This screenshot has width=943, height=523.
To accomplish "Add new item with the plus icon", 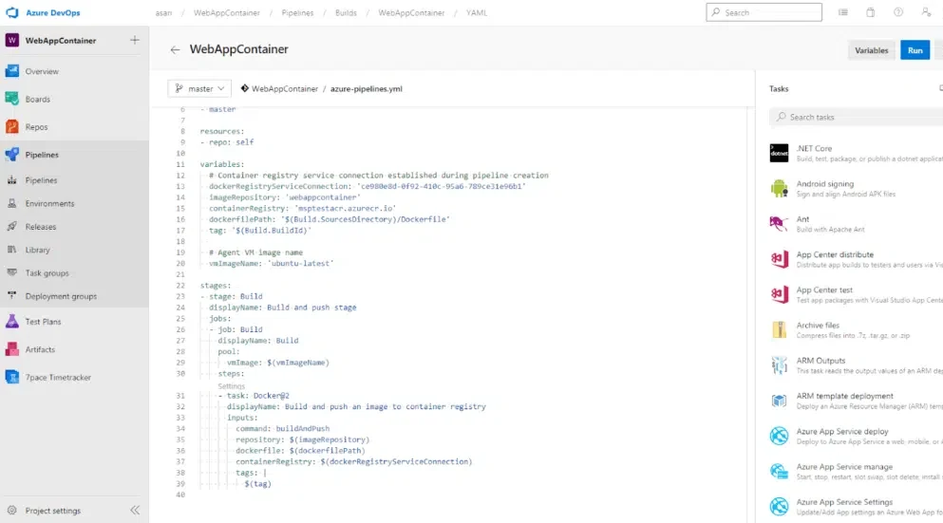I will [135, 40].
